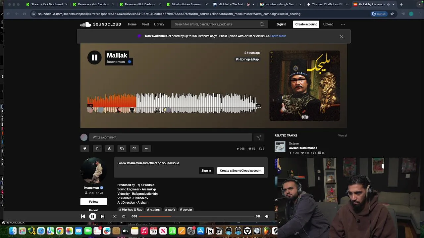The width and height of the screenshot is (424, 238).
Task: Share the track via share icon
Action: tap(109, 148)
